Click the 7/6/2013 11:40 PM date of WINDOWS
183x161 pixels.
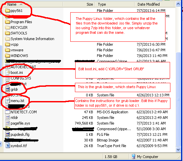click(152, 56)
